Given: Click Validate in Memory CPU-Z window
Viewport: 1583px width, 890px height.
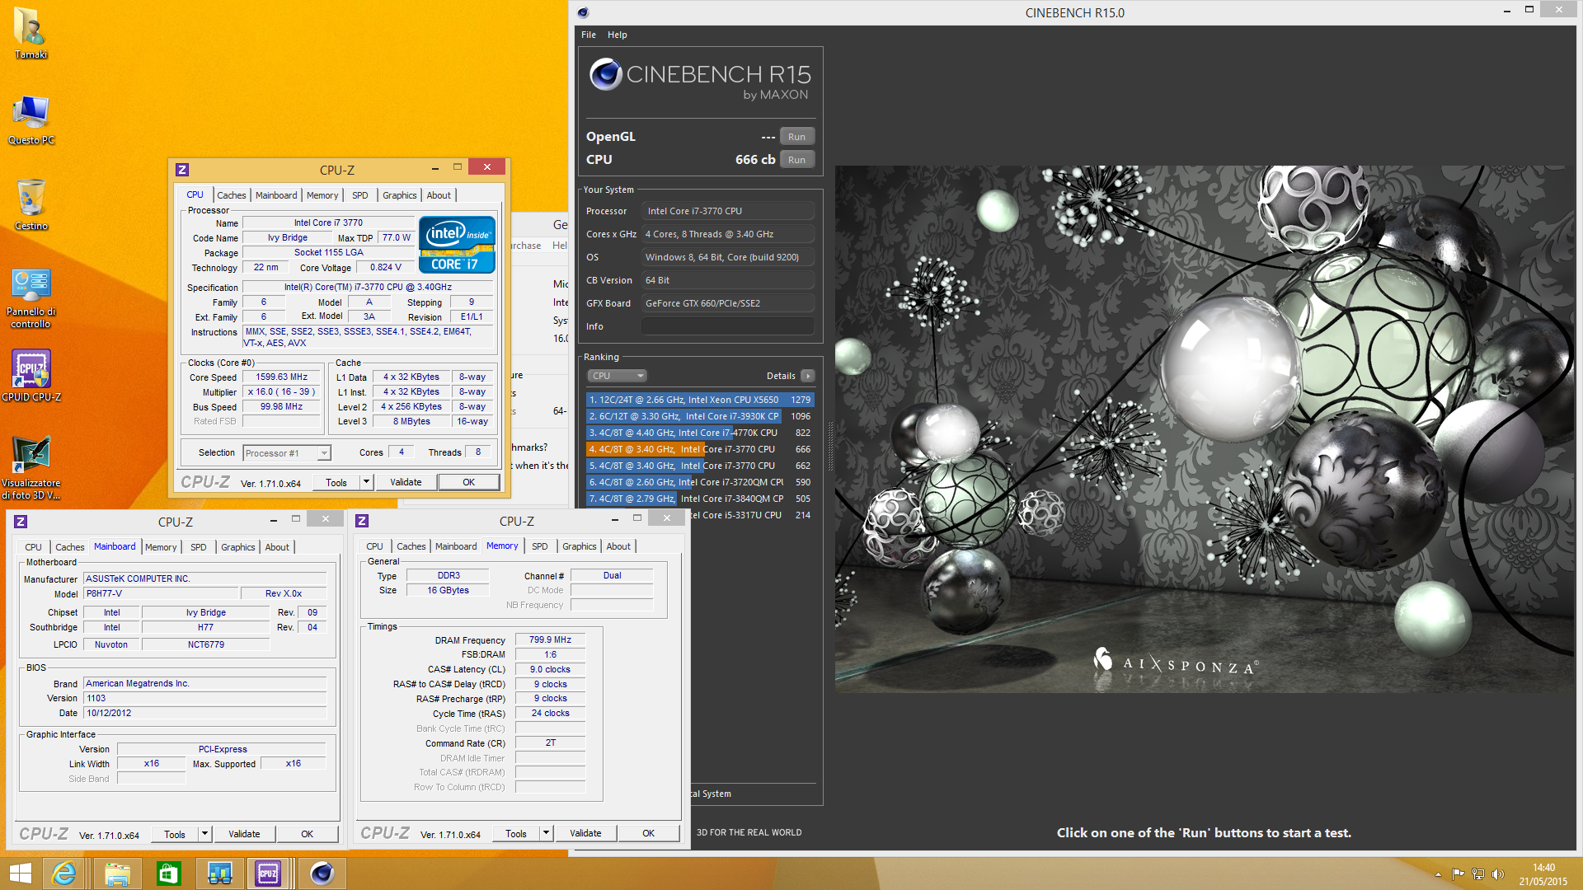Looking at the screenshot, I should point(585,833).
